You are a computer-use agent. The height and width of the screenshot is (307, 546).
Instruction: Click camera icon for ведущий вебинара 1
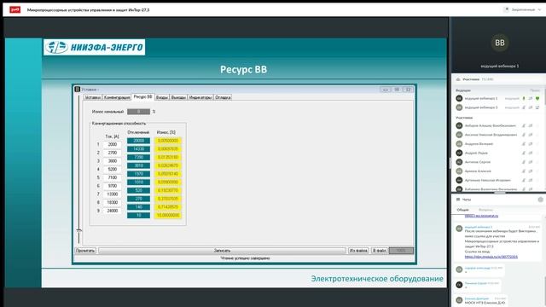click(x=531, y=99)
